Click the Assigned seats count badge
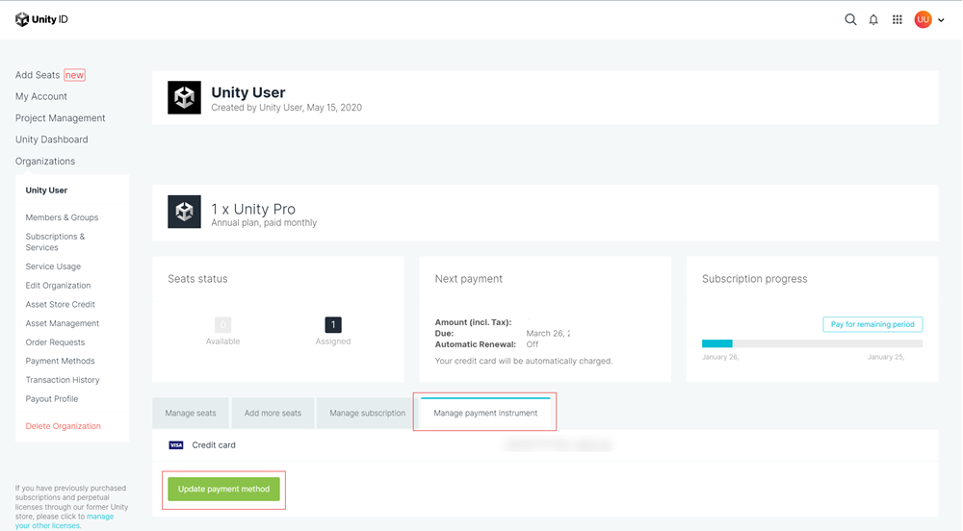The width and height of the screenshot is (963, 531). [x=333, y=324]
